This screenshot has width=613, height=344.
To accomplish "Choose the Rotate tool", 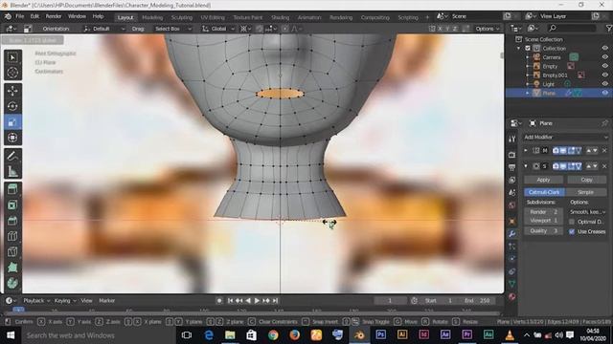I will point(12,106).
